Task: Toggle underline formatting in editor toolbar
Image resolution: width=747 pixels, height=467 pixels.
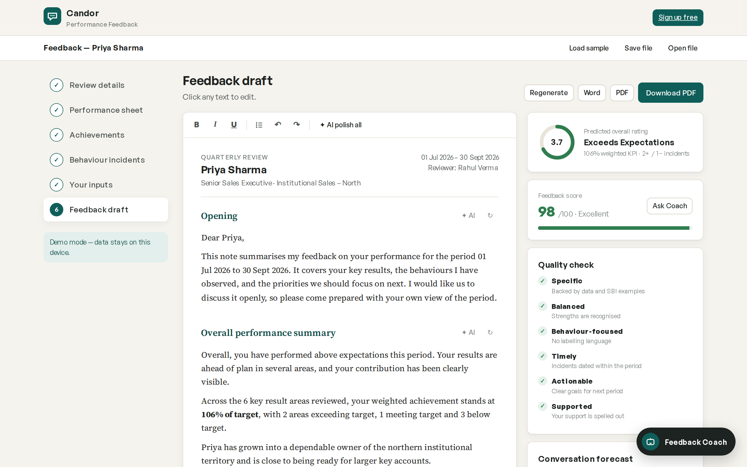Action: (234, 125)
